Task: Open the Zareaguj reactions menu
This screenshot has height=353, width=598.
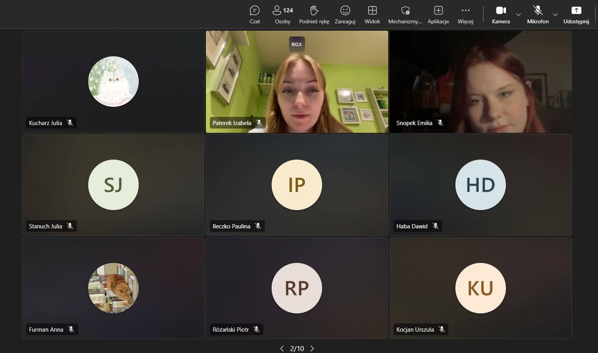Action: pos(345,15)
